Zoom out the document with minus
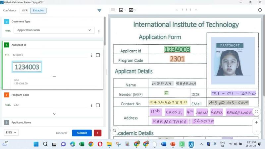Image resolution: width=265 pixels, height=149 pixels. (x=256, y=131)
